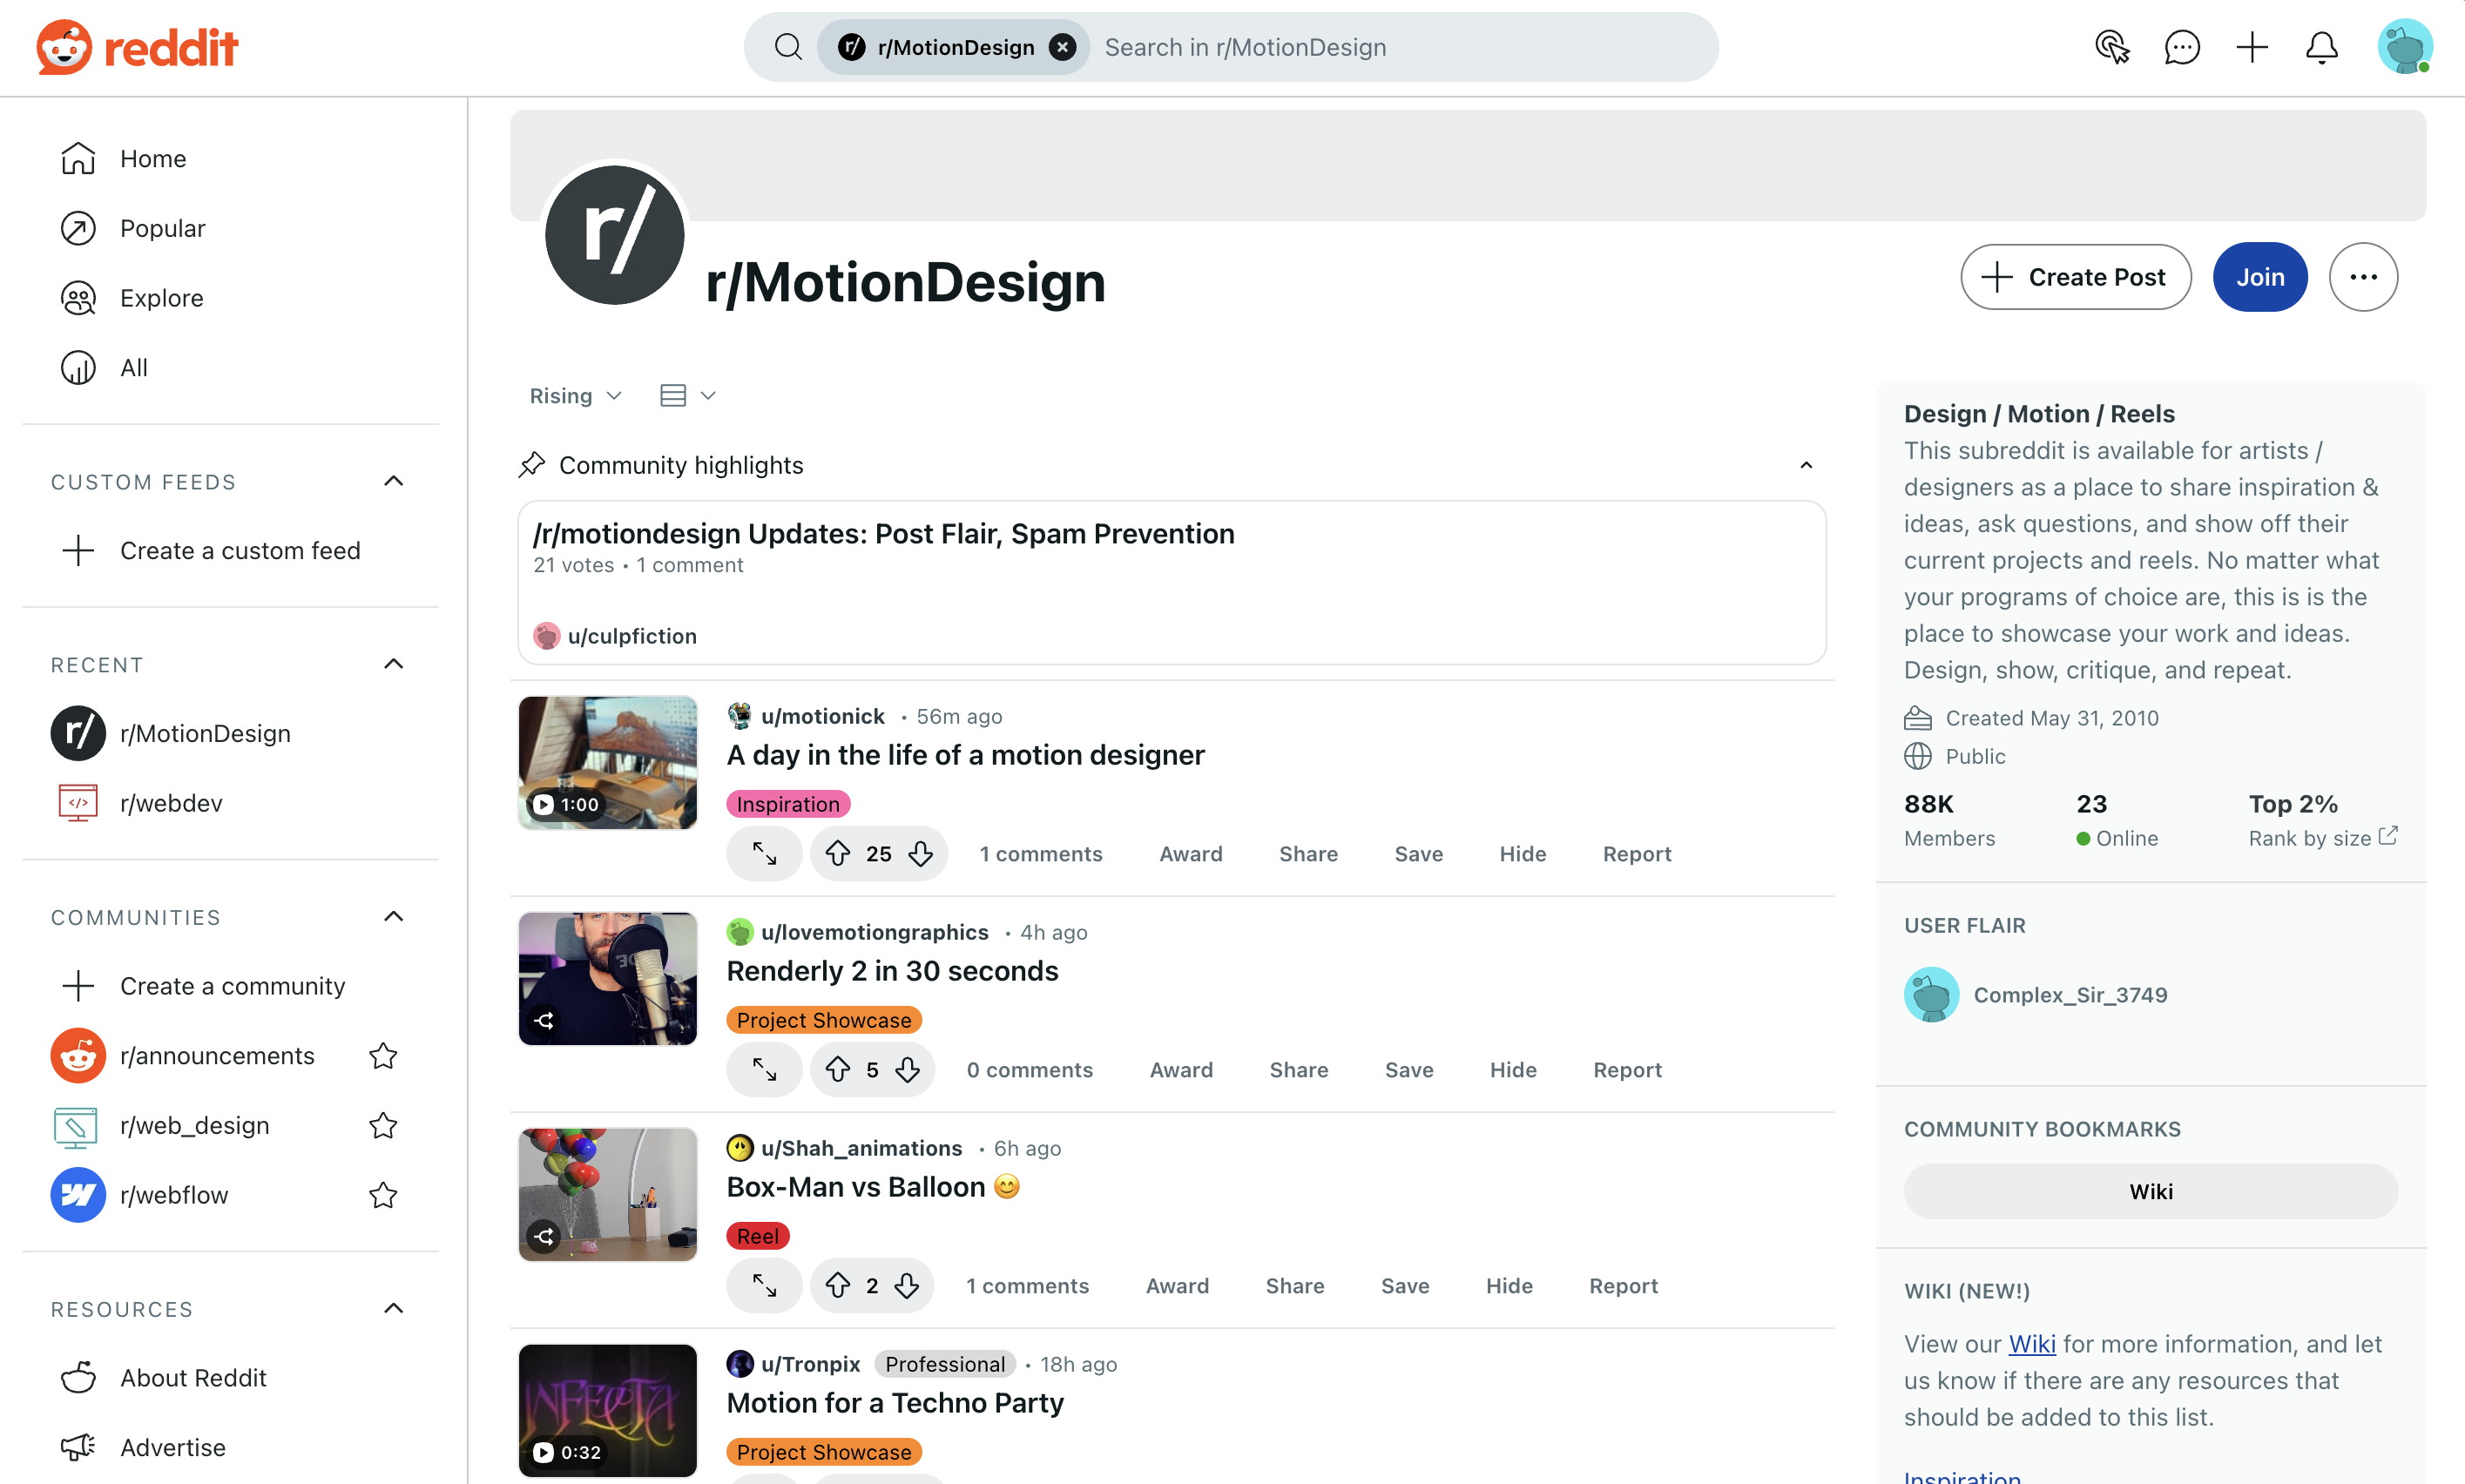Open Complex_Sir_3749 user flair
The width and height of the screenshot is (2465, 1484).
point(2035,994)
